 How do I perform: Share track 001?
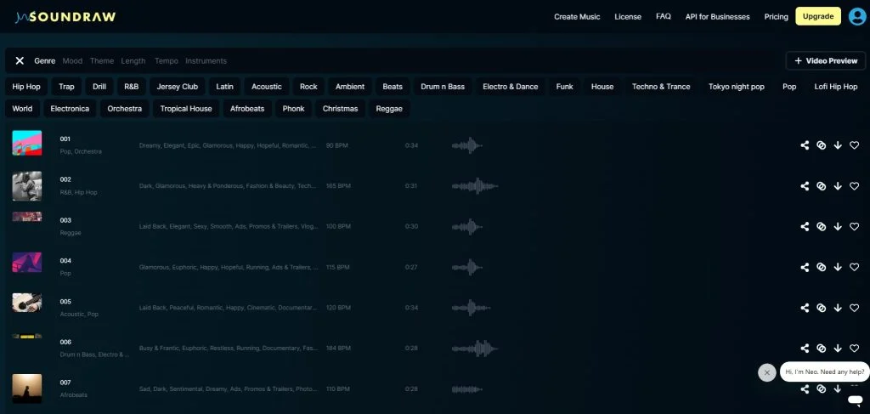pyautogui.click(x=805, y=145)
